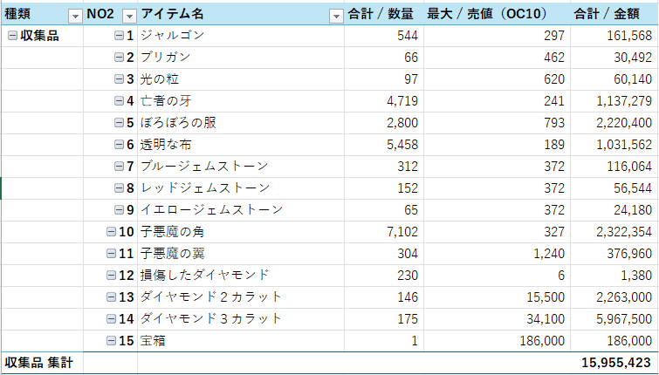Select the 合計 / 数量 column header

pyautogui.click(x=381, y=14)
